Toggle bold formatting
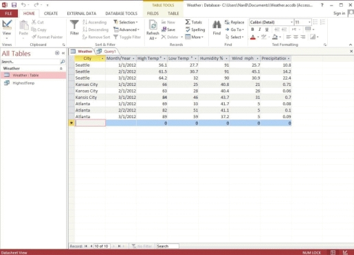This screenshot has width=354, height=255. (x=252, y=30)
